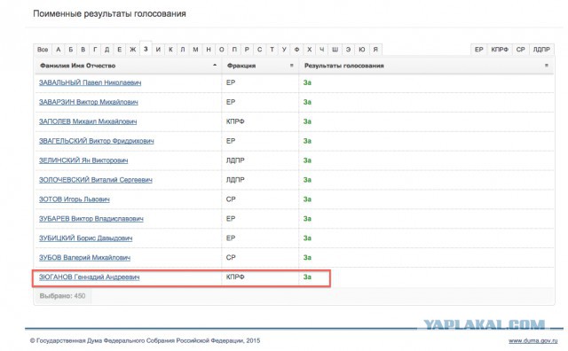Screen dimensions: 568x351
Task: Select letter tab Г
Action: click(x=95, y=50)
